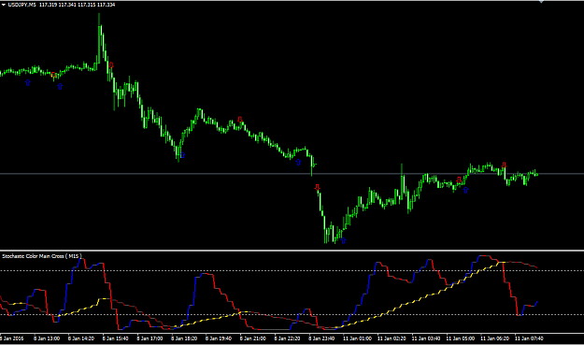Image resolution: width=584 pixels, height=345 pixels.
Task: Click the rightmost red down arrow on the chart
Action: pyautogui.click(x=504, y=165)
